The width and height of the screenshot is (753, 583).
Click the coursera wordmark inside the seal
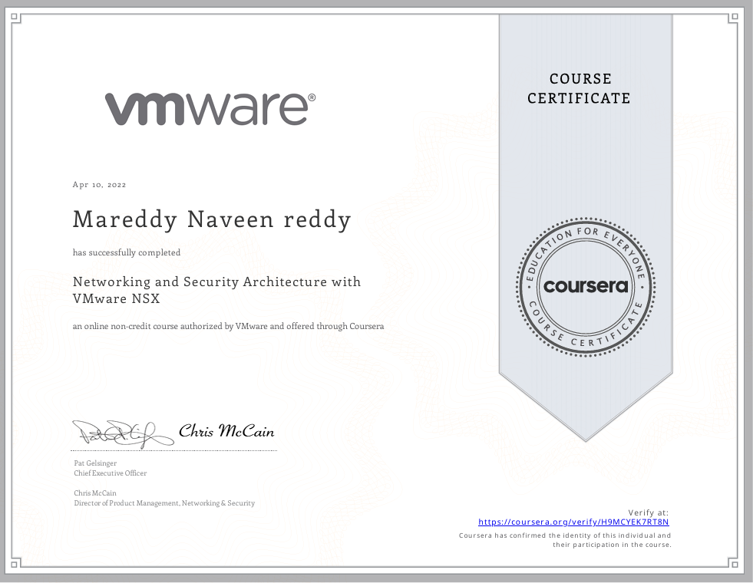(586, 286)
